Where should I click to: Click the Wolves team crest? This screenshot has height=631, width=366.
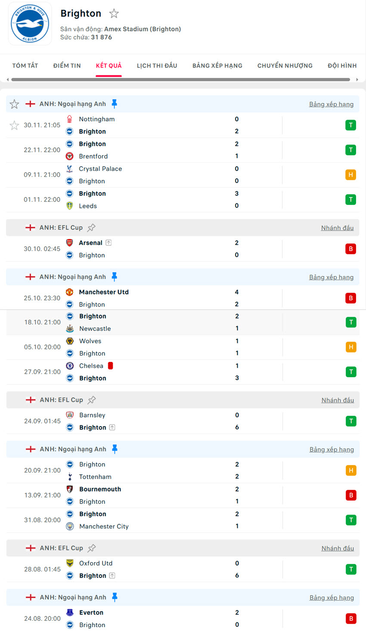click(x=70, y=341)
